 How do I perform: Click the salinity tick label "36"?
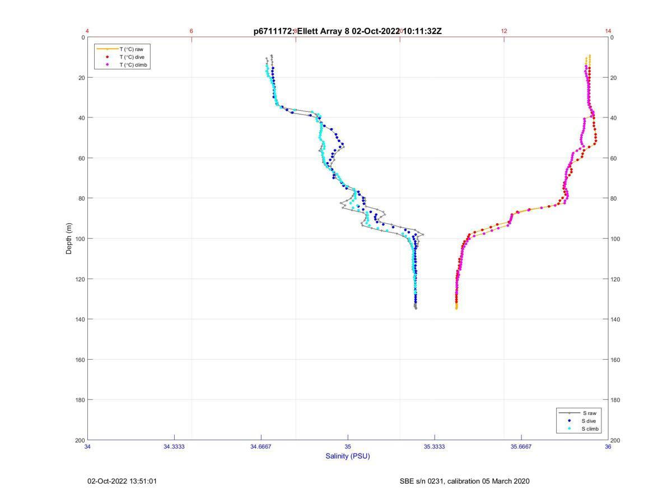point(608,446)
